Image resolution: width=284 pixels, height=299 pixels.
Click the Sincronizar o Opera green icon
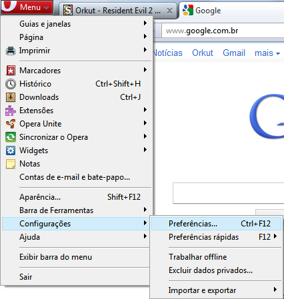click(x=11, y=137)
